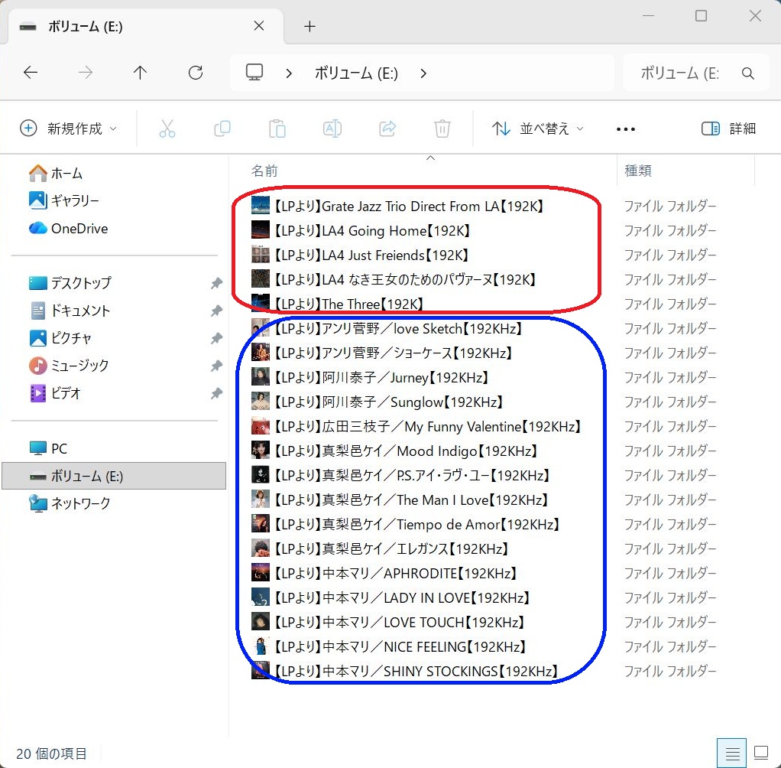Sort by the 名前 column header

pyautogui.click(x=265, y=171)
